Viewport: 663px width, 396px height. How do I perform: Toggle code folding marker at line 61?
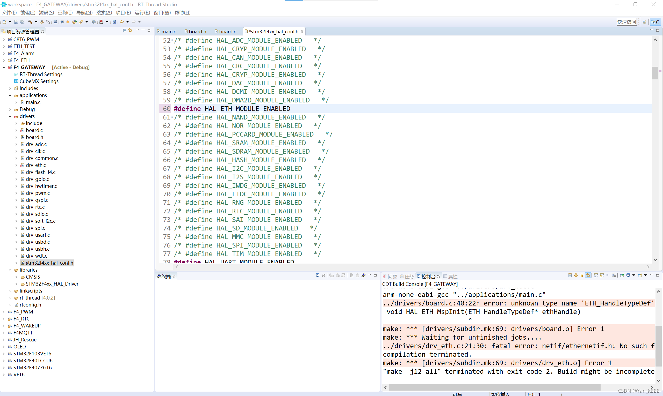coord(172,117)
